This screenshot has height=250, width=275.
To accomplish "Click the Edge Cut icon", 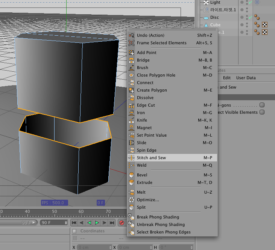I will pos(131,105).
